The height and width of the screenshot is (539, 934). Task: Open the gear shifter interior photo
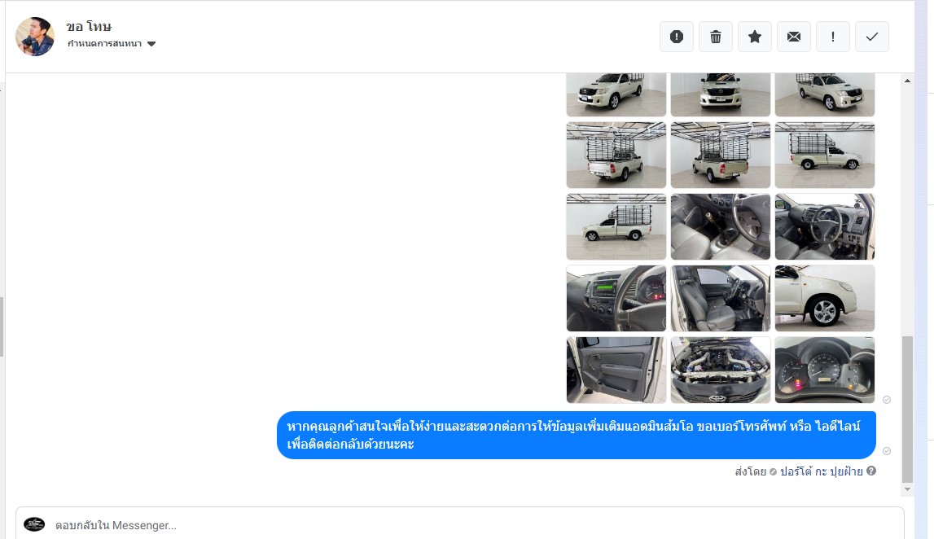[x=720, y=226]
